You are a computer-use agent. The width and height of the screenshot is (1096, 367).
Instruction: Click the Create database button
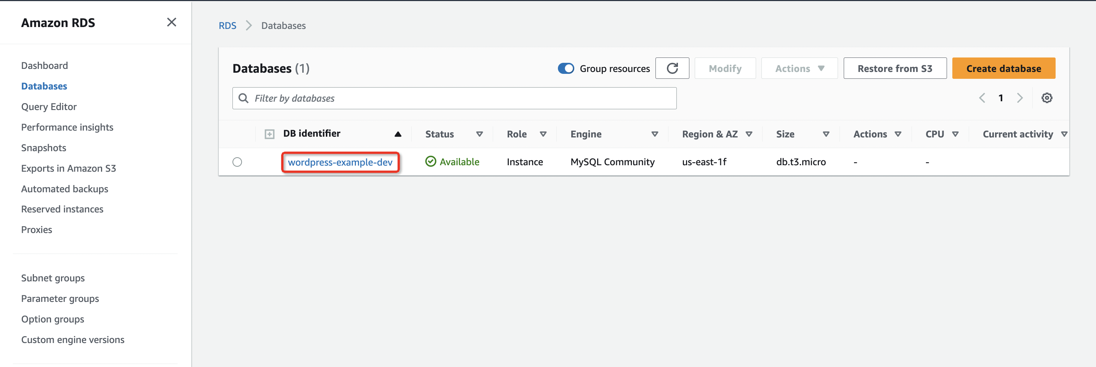1004,68
